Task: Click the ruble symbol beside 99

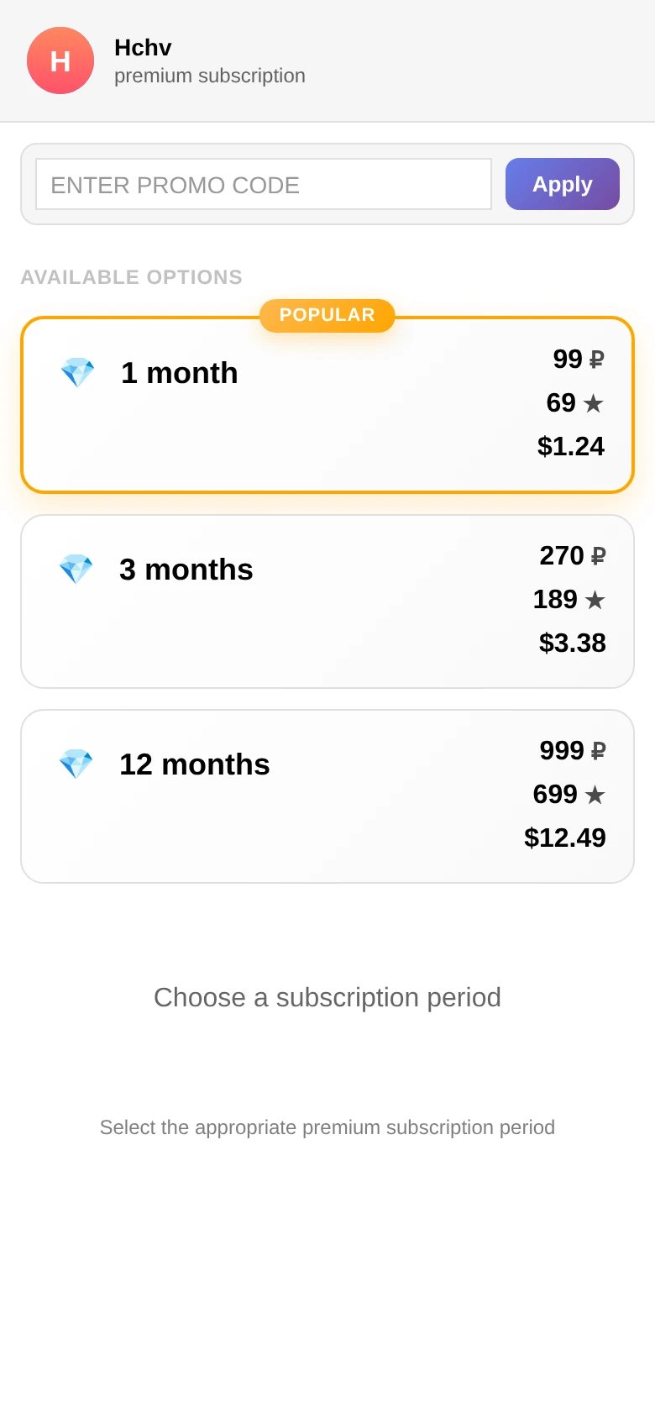Action: [x=597, y=360]
